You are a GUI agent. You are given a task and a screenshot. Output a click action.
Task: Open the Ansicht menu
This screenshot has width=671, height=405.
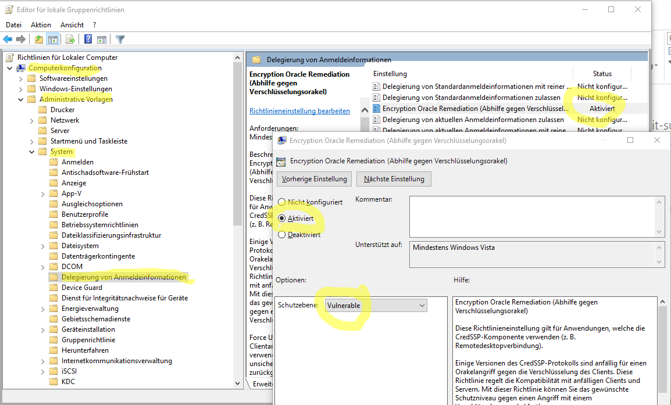click(72, 25)
